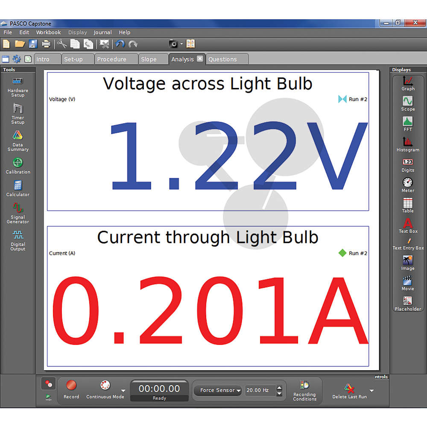Click the new document toolbar icon
The image size is (427, 427).
6,44
